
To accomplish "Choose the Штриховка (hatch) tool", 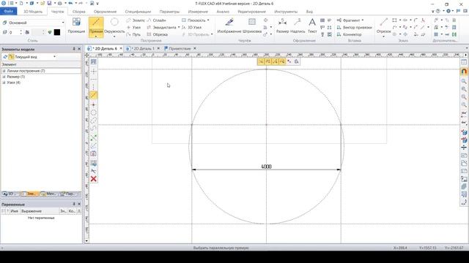I will click(x=252, y=26).
